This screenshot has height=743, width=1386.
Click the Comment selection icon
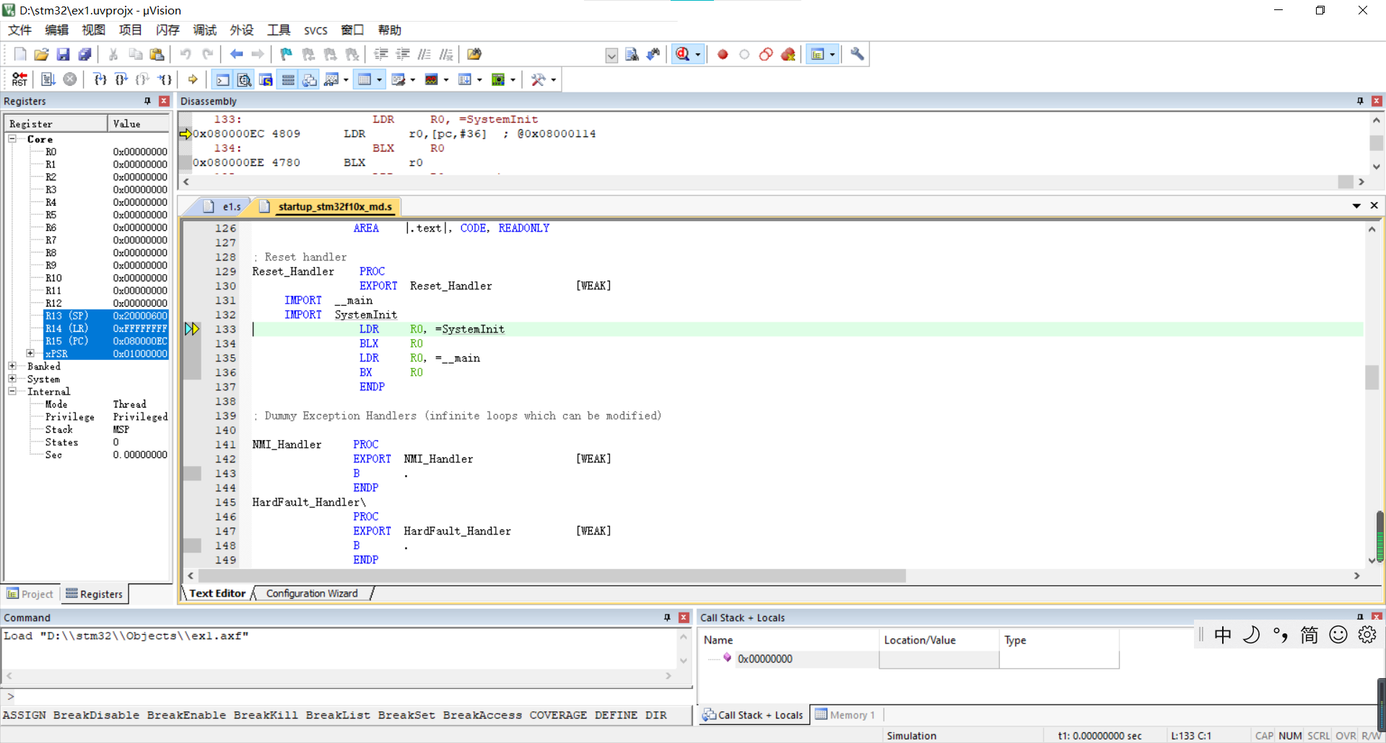coord(424,54)
